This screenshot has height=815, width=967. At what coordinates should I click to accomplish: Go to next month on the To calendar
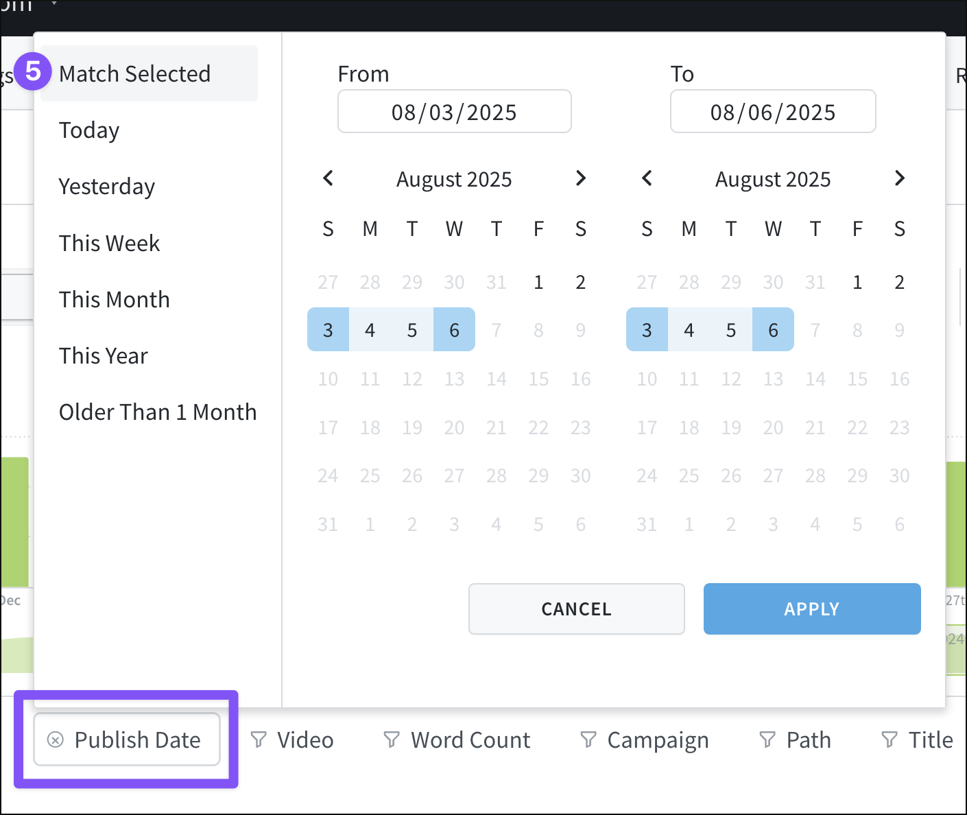coord(899,178)
